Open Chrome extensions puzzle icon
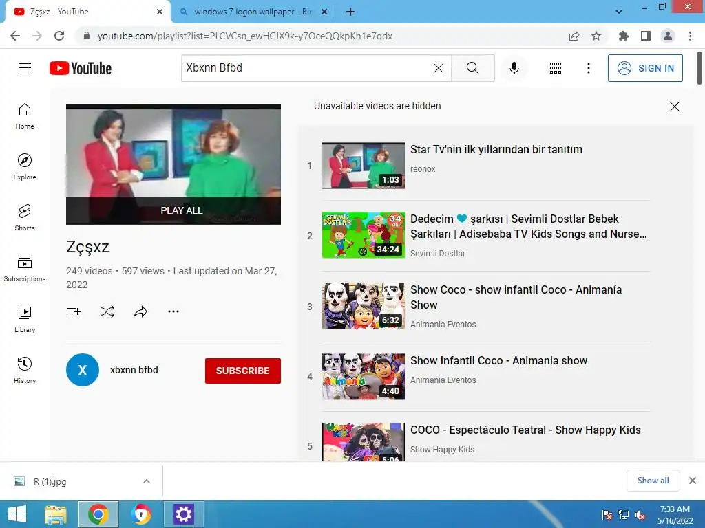Screen dimensions: 705x528 click(623, 36)
